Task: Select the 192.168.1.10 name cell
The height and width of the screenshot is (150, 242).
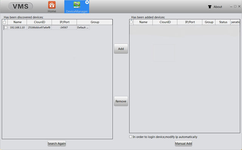Action: (x=17, y=28)
